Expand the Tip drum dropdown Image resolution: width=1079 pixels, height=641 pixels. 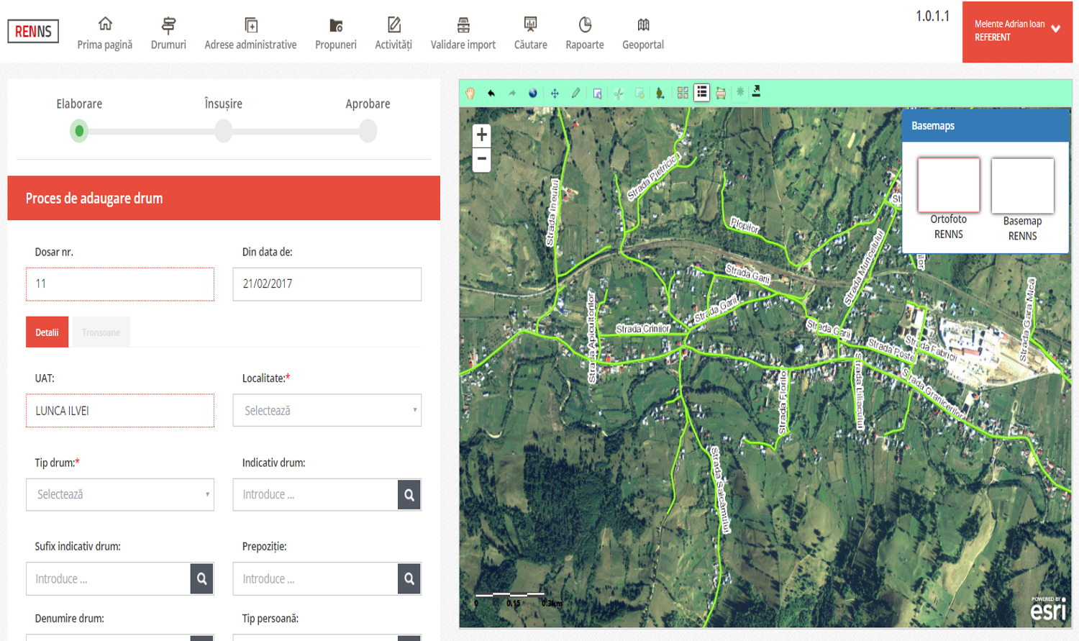pos(120,495)
